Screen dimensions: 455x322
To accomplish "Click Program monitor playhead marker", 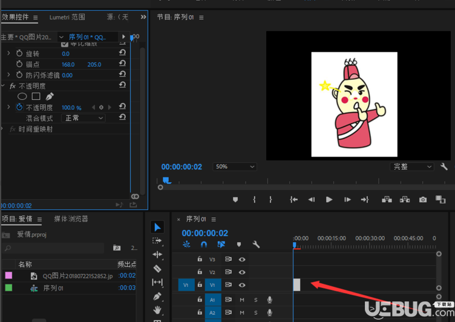I will coord(166,180).
